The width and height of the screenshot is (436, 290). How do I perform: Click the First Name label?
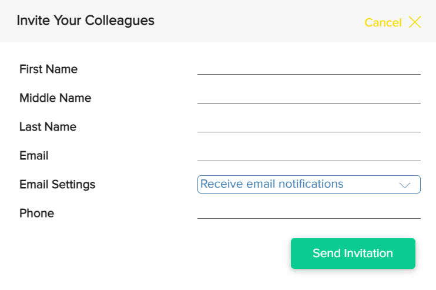click(x=48, y=69)
